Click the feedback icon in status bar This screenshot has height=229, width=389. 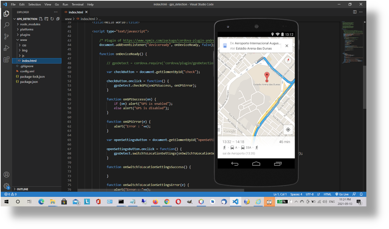point(354,194)
